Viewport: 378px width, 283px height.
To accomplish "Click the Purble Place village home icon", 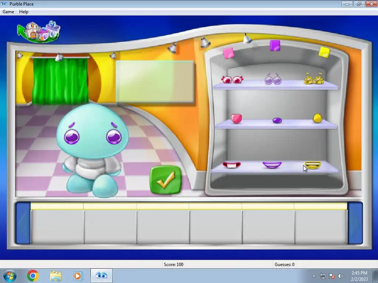I will tap(39, 32).
